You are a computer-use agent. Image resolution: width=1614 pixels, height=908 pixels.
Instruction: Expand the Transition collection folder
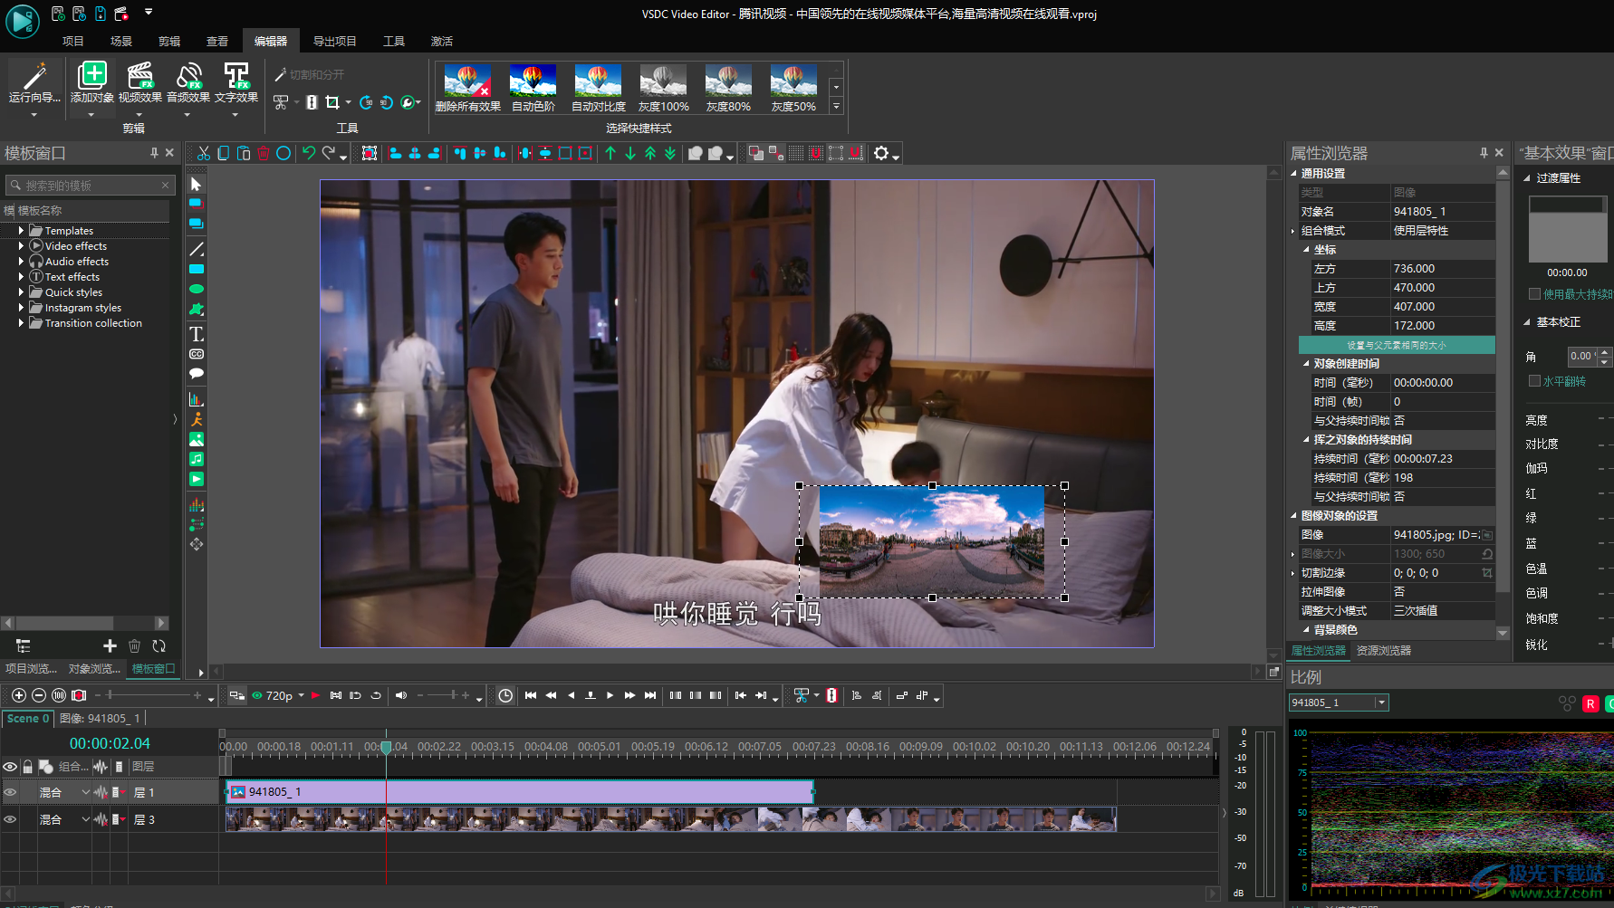coord(21,323)
